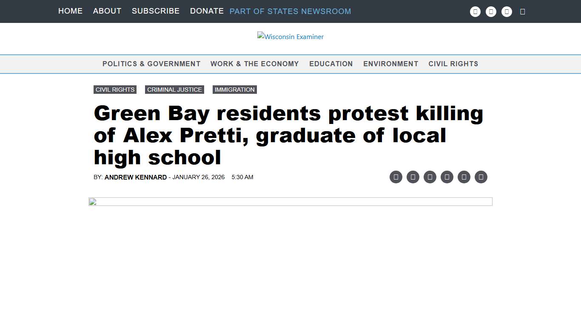Click the first share icon below the headline
The height and width of the screenshot is (326, 581).
pos(396,177)
